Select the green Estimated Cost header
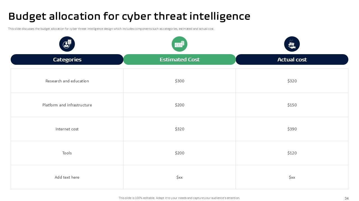 (x=179, y=59)
